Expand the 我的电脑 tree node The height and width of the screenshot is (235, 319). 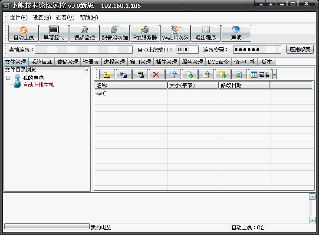tap(8, 78)
